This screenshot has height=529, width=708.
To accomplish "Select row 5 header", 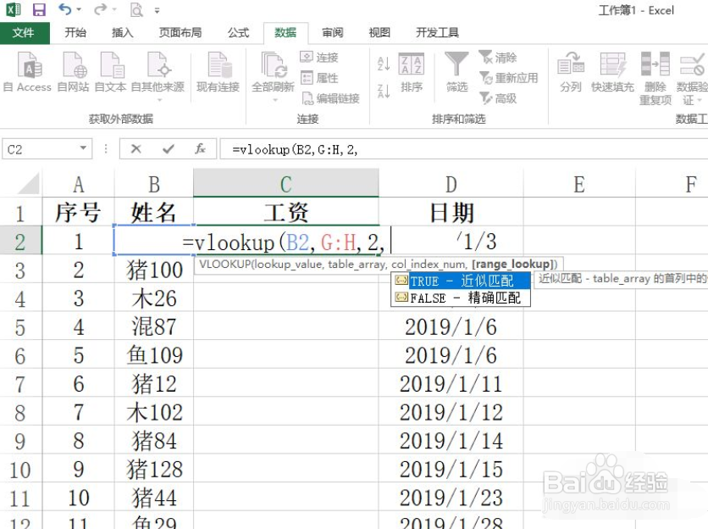I will 20,327.
